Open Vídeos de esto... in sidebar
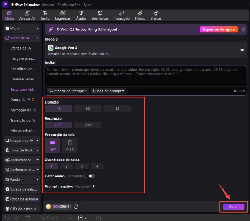This screenshot has width=250, height=221. 22,189
